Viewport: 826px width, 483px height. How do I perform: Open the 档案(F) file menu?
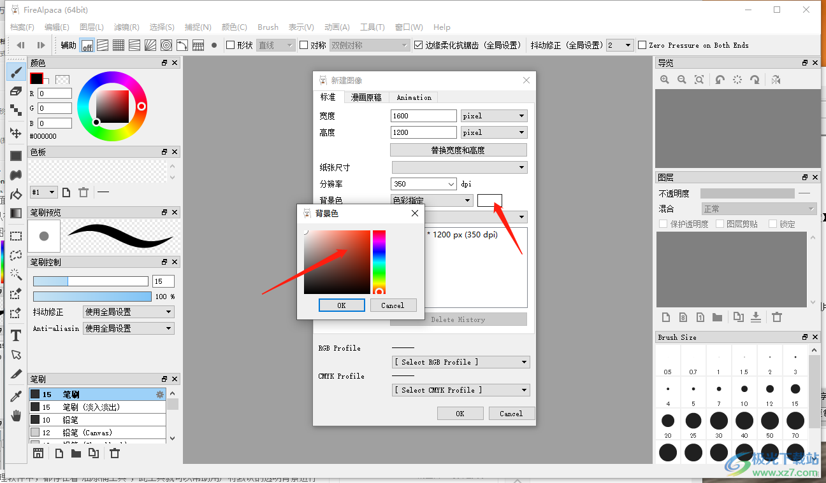pyautogui.click(x=22, y=27)
